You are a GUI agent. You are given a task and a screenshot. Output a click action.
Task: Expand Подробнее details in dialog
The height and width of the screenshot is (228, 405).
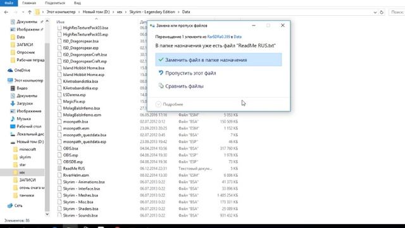click(170, 104)
